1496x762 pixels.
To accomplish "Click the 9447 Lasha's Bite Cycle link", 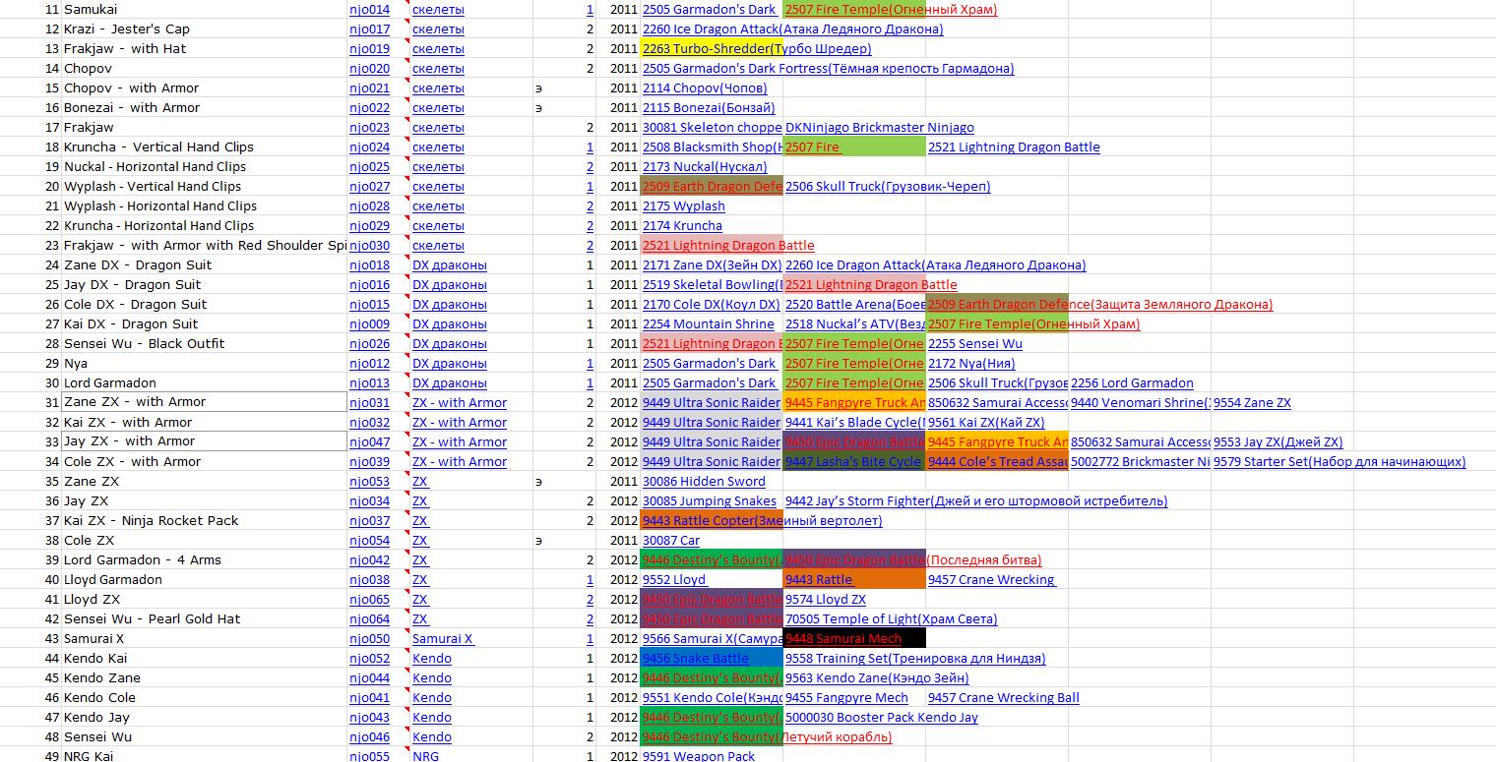I will pos(854,462).
